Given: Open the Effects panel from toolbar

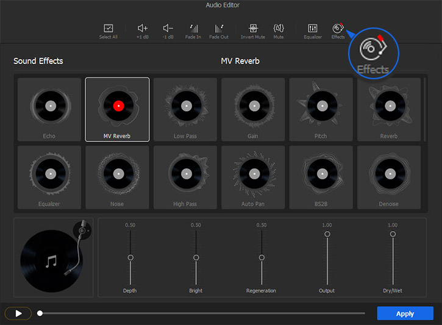Looking at the screenshot, I should click(338, 29).
